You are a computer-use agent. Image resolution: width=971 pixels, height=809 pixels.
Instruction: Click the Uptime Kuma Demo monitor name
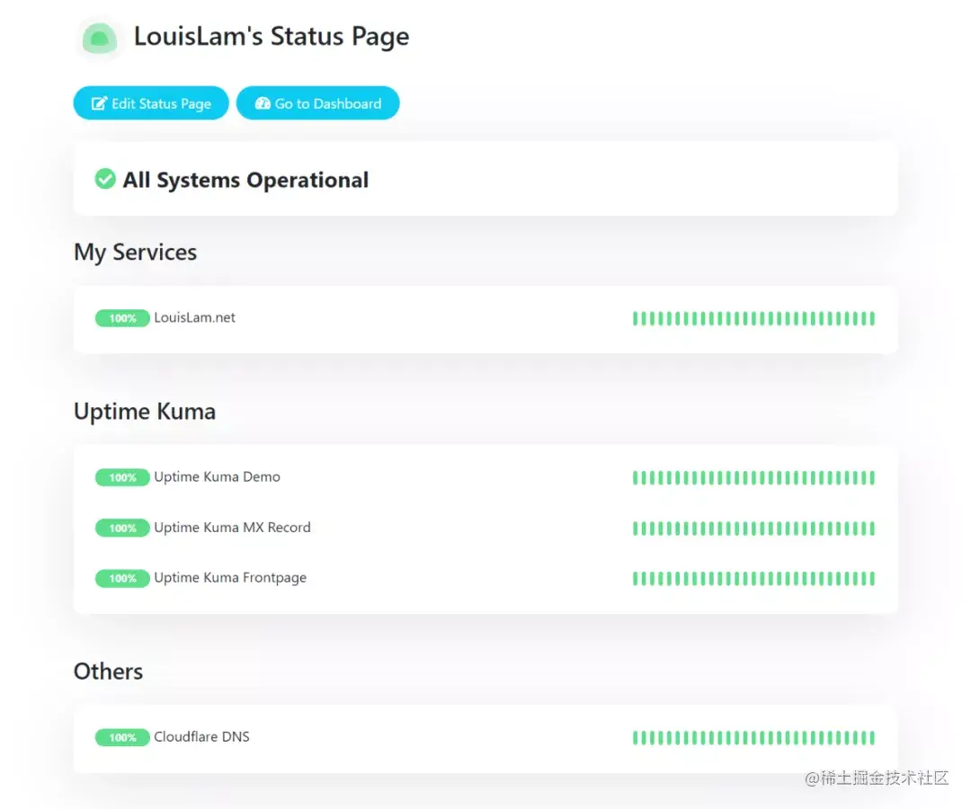tap(217, 476)
